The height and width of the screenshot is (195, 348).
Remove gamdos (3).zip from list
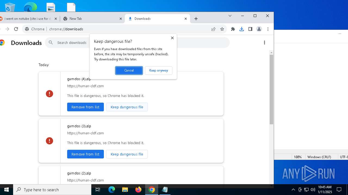coord(85,154)
